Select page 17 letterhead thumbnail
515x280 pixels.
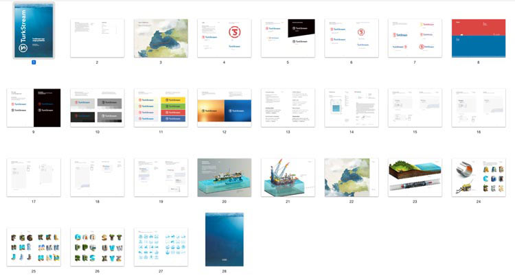[34, 178]
